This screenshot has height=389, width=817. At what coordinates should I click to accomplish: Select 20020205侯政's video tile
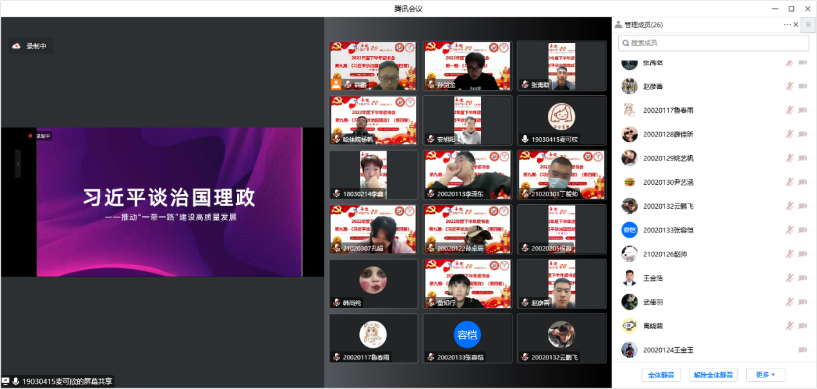(561, 229)
